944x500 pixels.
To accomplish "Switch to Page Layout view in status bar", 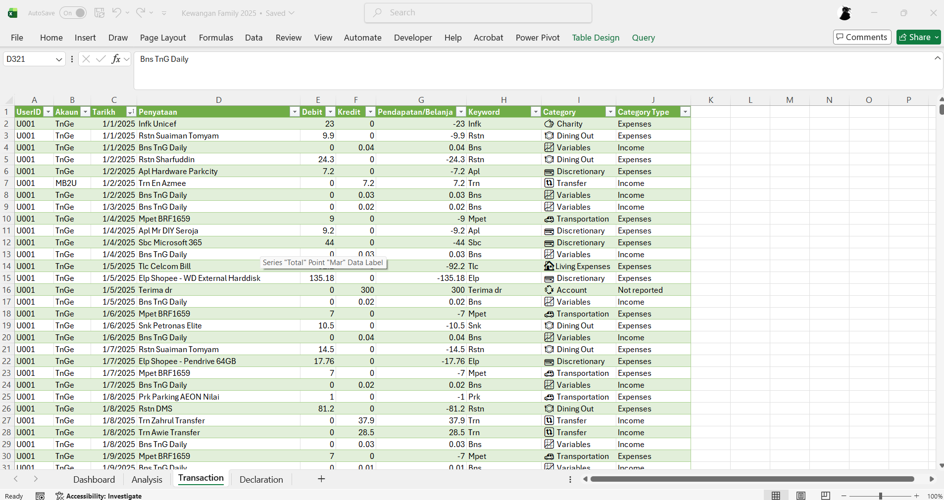I will 801,496.
